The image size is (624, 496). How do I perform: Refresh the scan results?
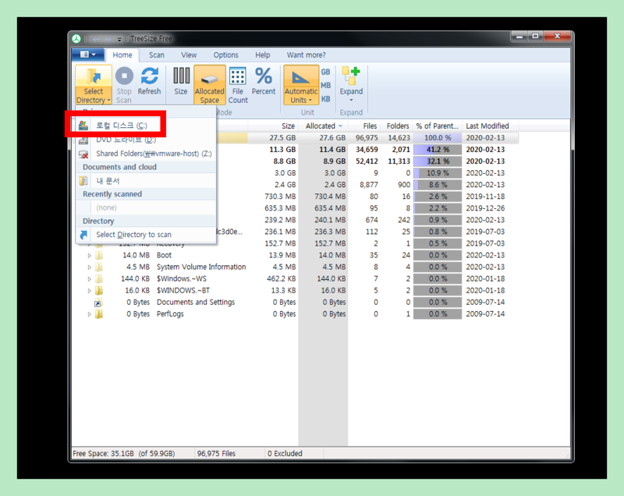point(149,82)
